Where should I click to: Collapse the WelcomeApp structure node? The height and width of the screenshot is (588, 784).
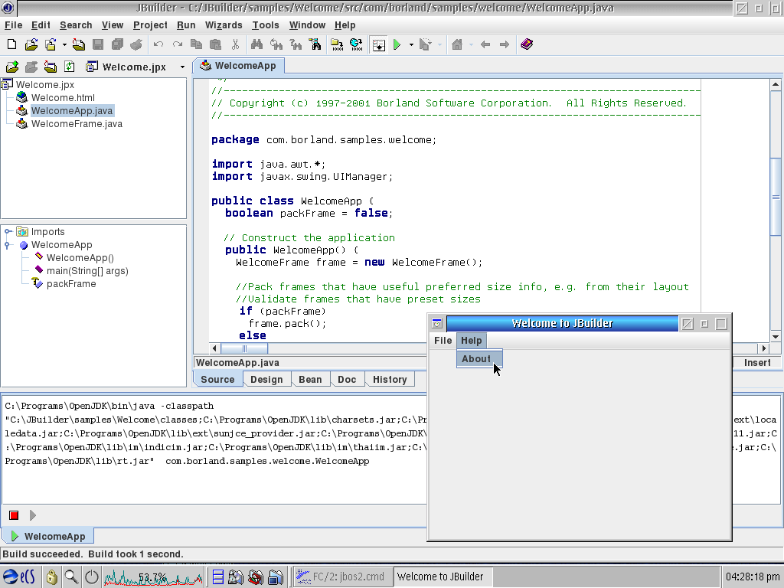coord(6,245)
